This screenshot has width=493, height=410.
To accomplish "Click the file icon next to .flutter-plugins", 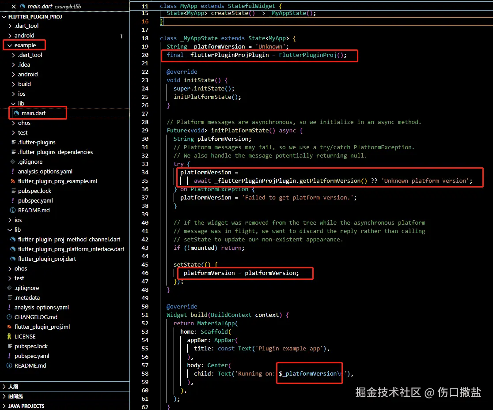I will [x=13, y=142].
